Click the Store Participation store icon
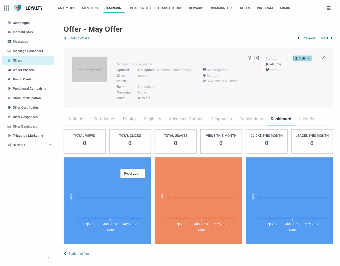This screenshot has width=340, height=266. [9, 98]
